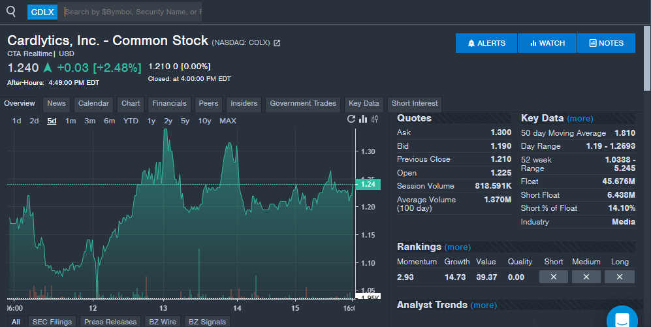The image size is (651, 327).
Task: Select the 5d chart range
Action: coord(52,121)
